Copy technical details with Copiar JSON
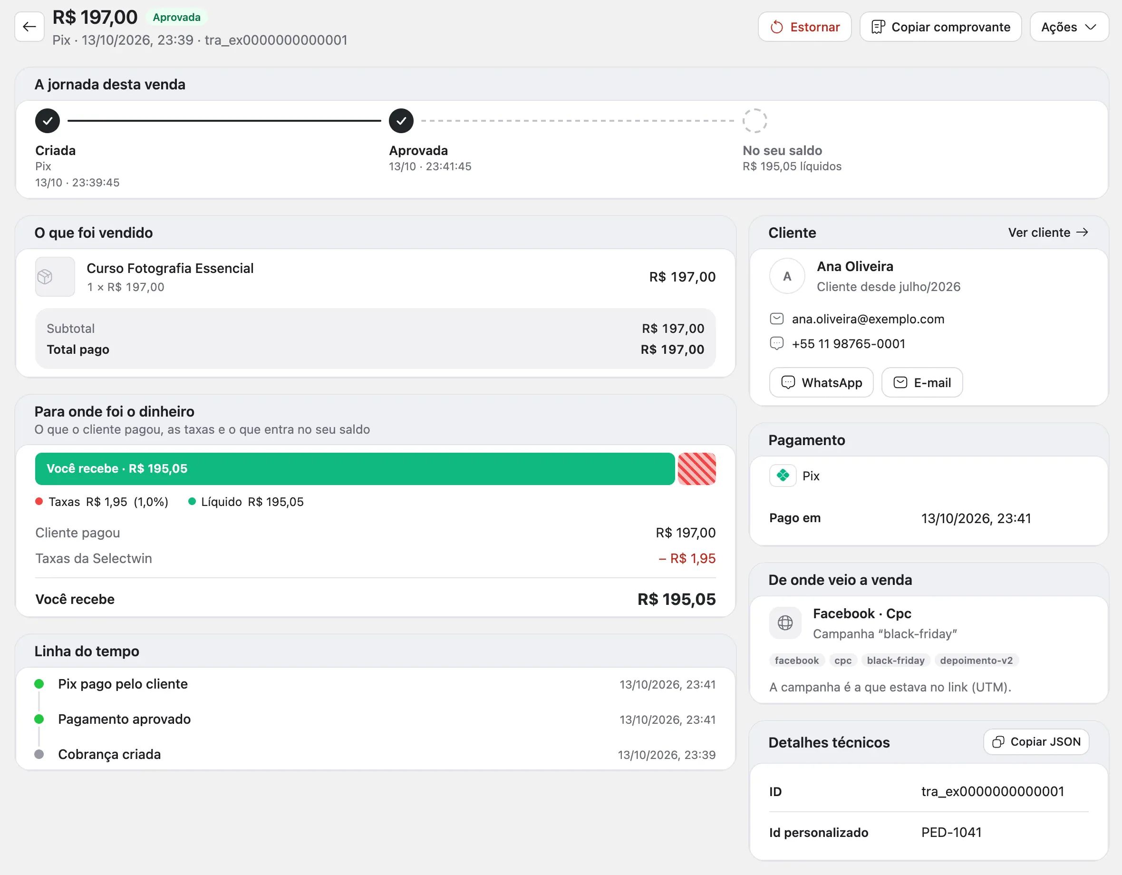 point(1036,741)
